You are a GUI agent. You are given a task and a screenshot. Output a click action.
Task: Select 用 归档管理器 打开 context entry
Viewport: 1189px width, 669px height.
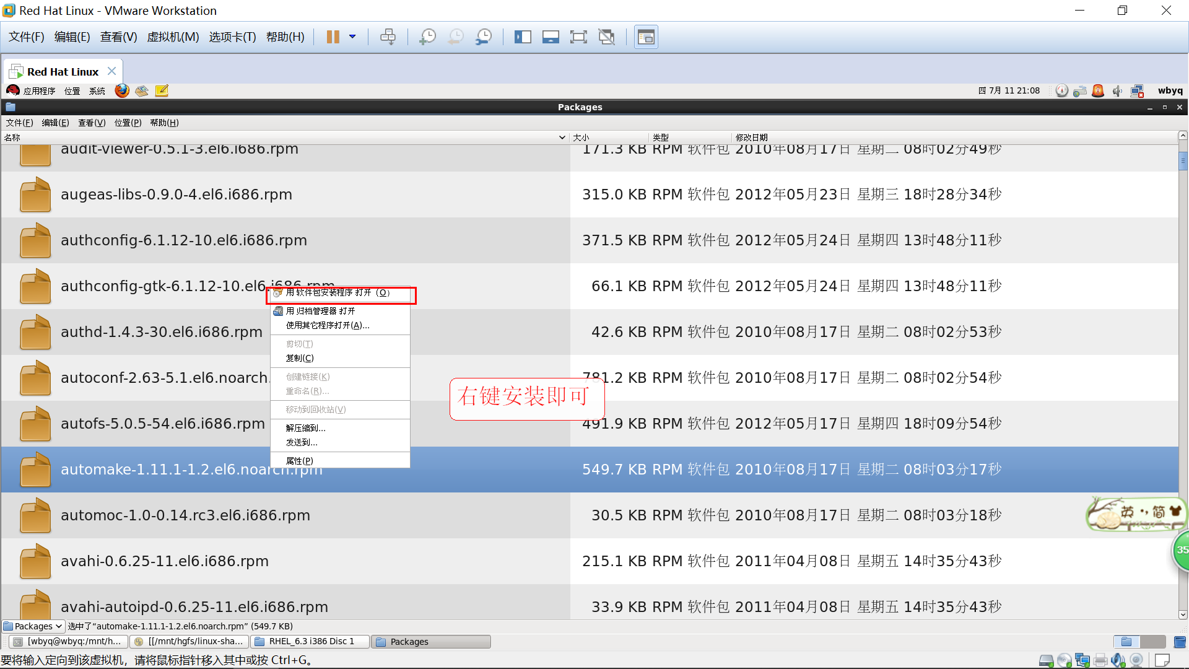(320, 311)
